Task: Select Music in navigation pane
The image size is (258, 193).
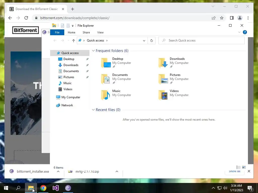Action: (x=68, y=83)
